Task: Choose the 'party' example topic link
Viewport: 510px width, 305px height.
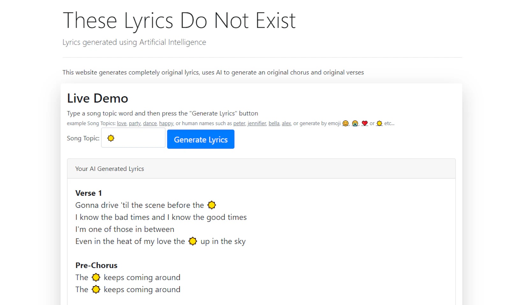Action: [x=135, y=123]
